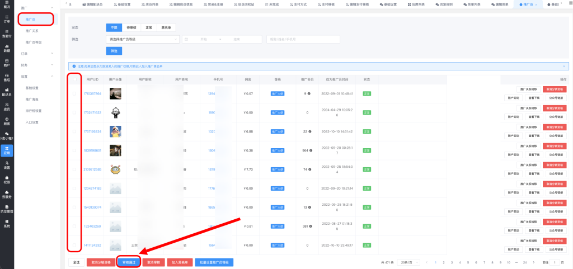Tick the header select-all checkbox
Viewport: 573px width, 269px height.
74,79
